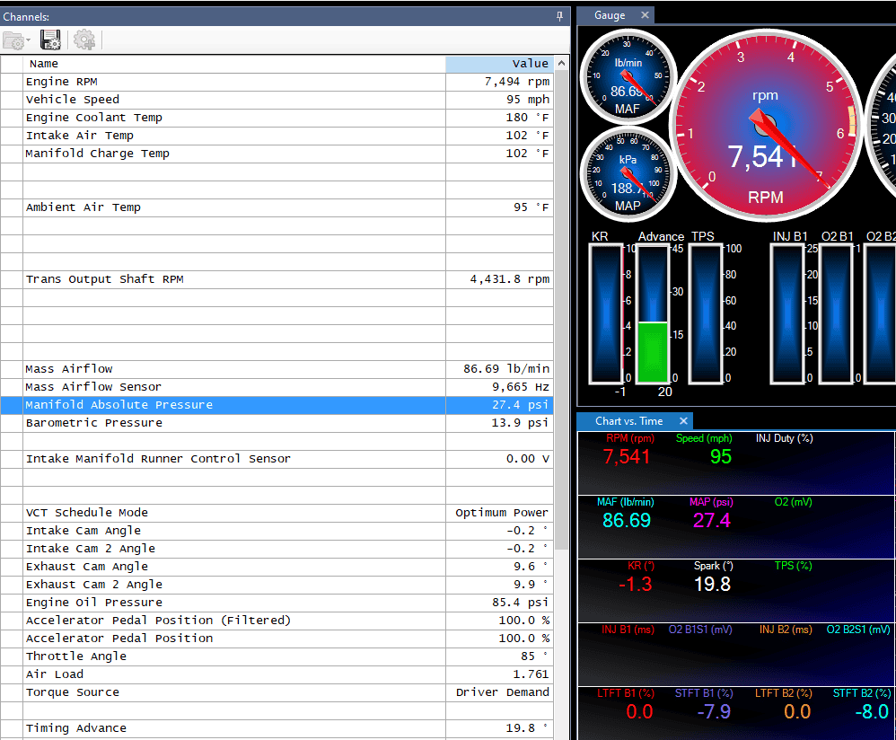Select the VCT Schedule Mode row
Image resolution: width=896 pixels, height=740 pixels.
(277, 513)
